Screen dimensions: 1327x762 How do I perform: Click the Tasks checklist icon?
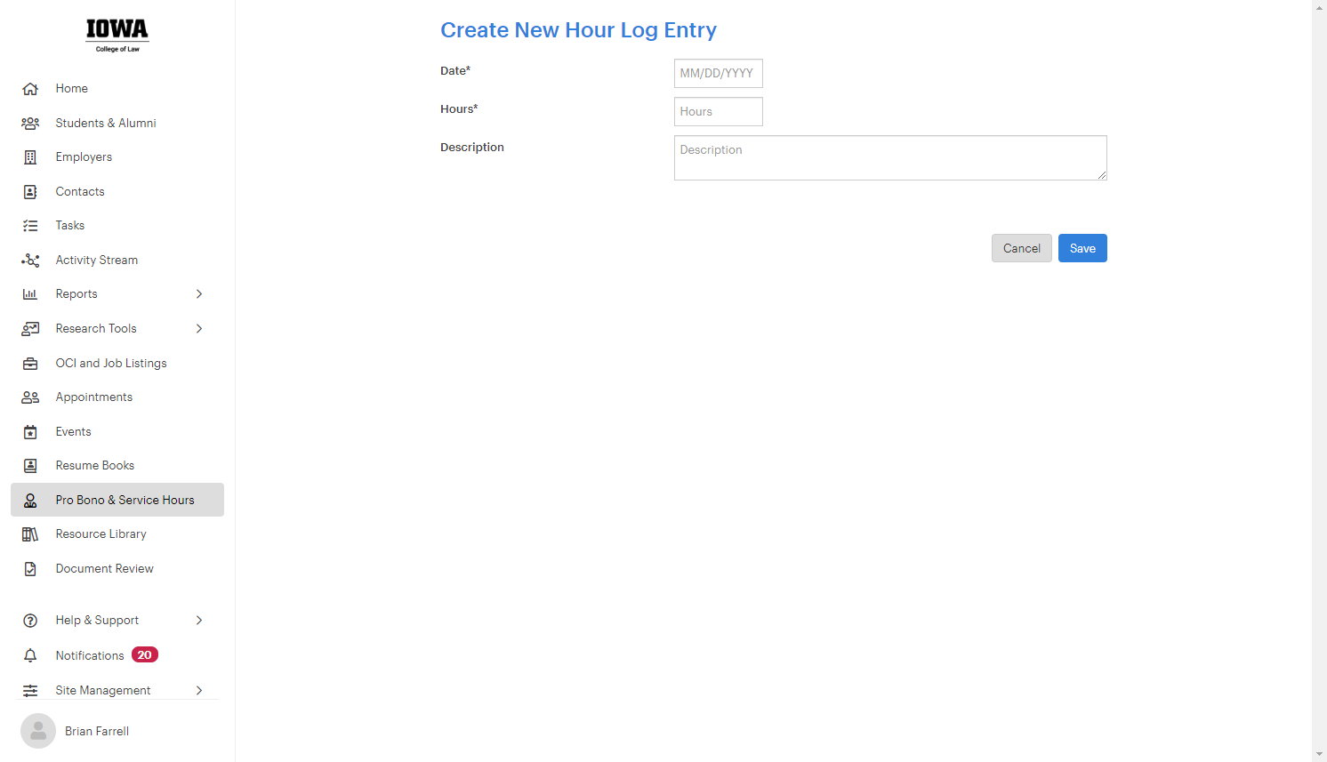click(30, 226)
